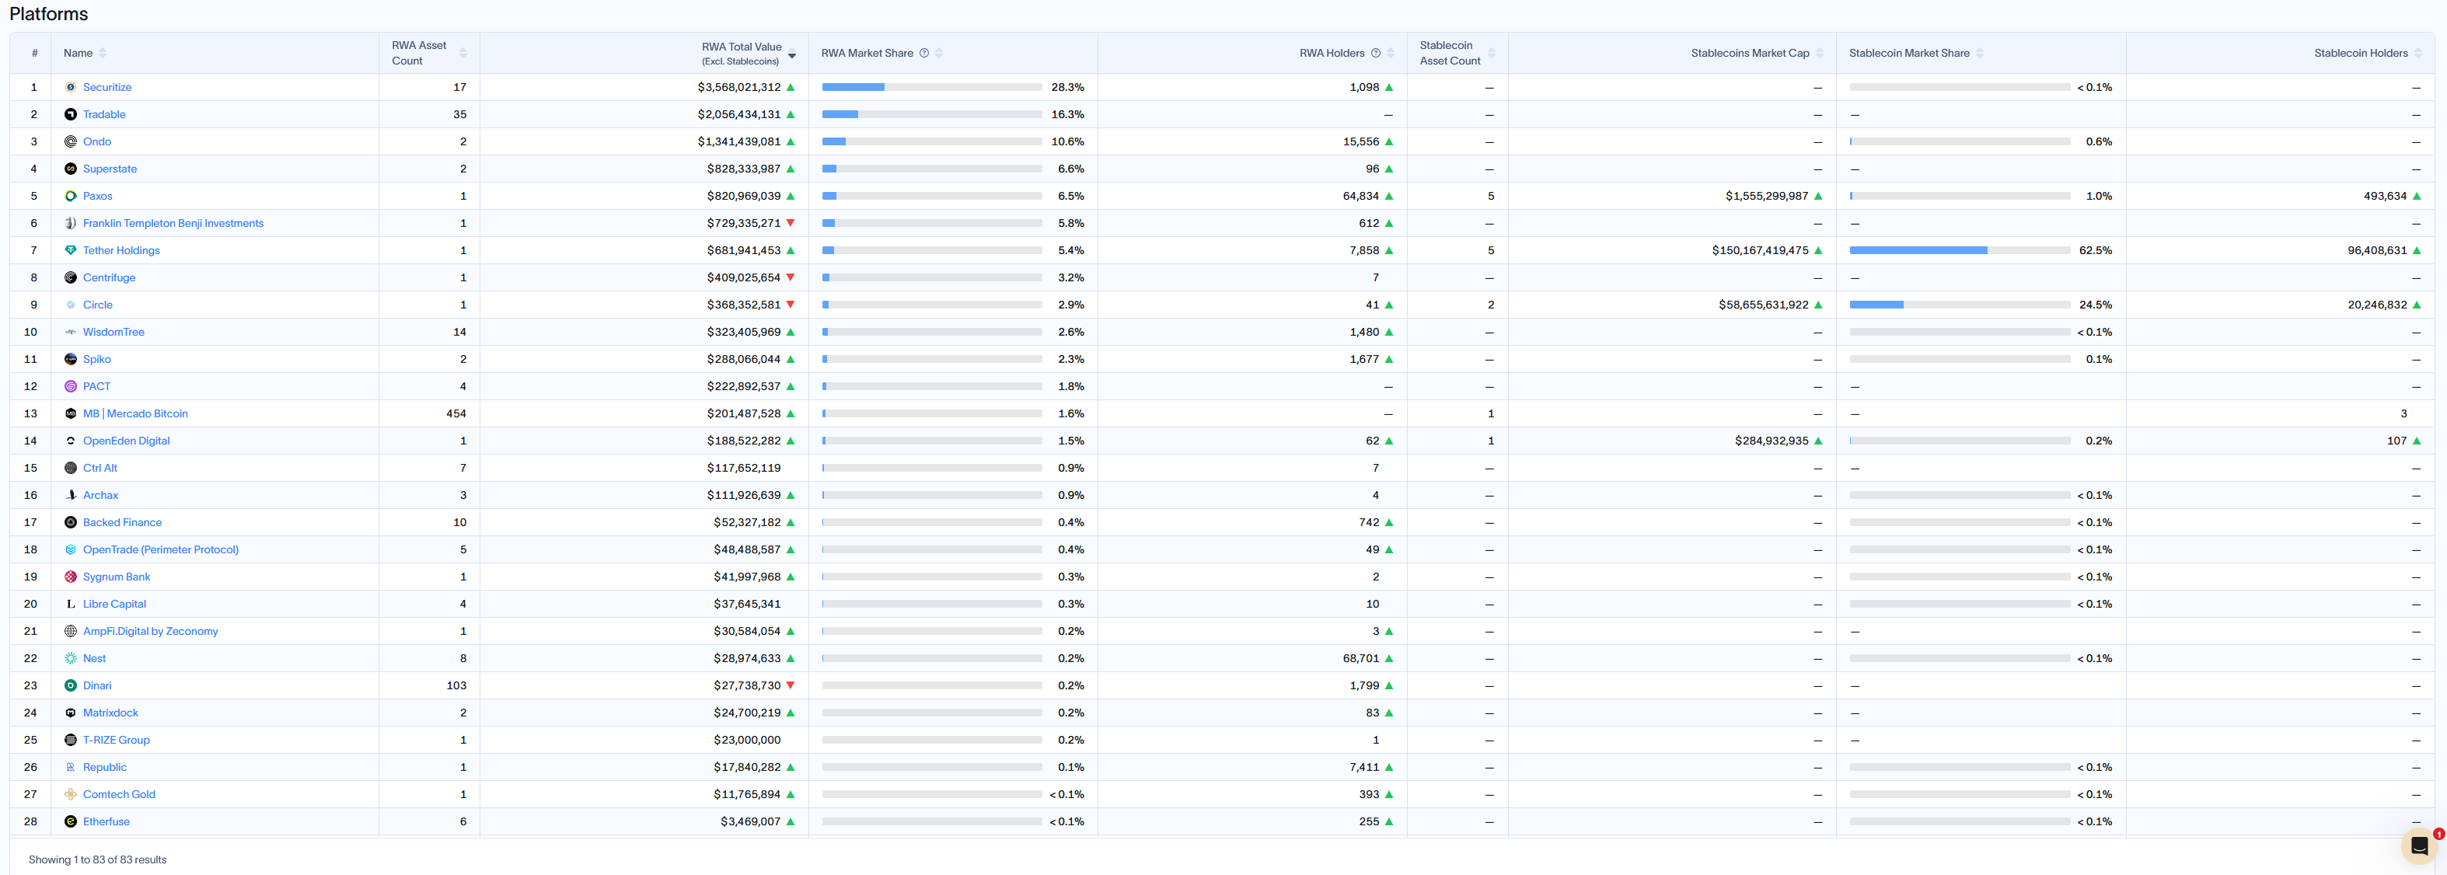Open the RWA Market Share help tooltip icon
This screenshot has height=875, width=2447.
tap(923, 53)
